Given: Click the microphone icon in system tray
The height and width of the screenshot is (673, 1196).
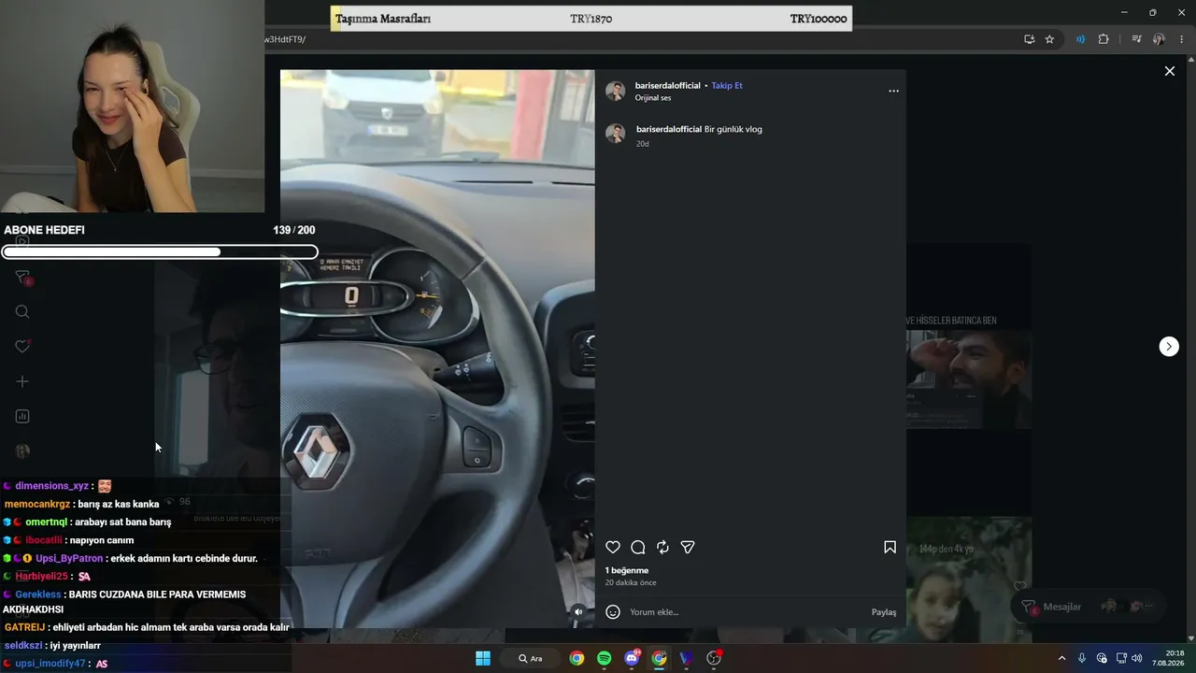Looking at the screenshot, I should [x=1082, y=658].
